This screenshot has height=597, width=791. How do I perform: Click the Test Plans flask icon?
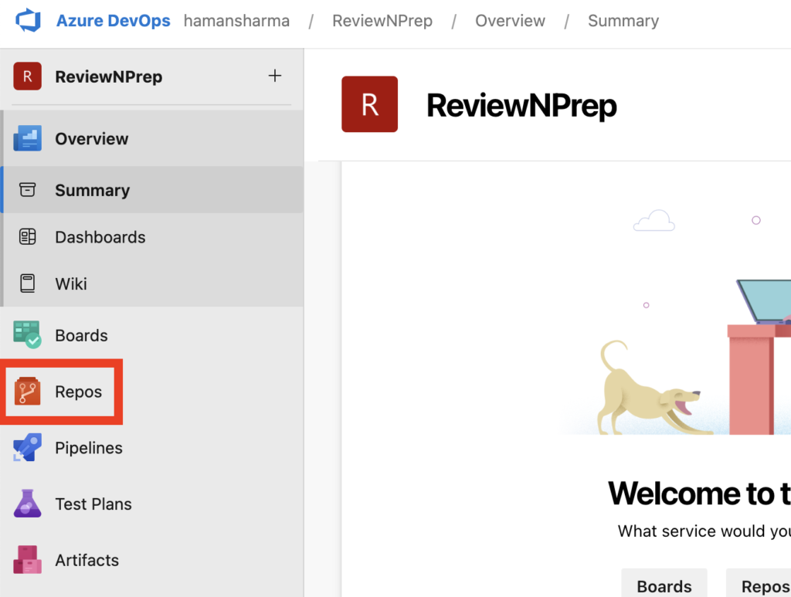coord(27,504)
